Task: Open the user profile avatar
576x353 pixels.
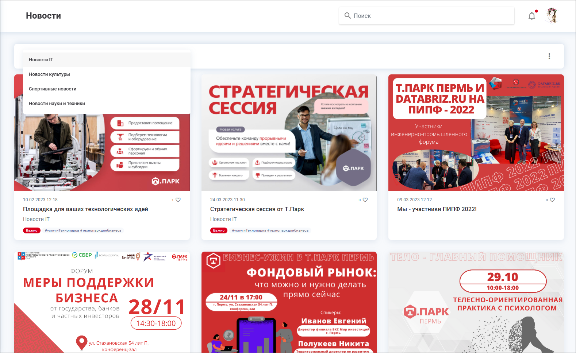Action: (x=553, y=16)
